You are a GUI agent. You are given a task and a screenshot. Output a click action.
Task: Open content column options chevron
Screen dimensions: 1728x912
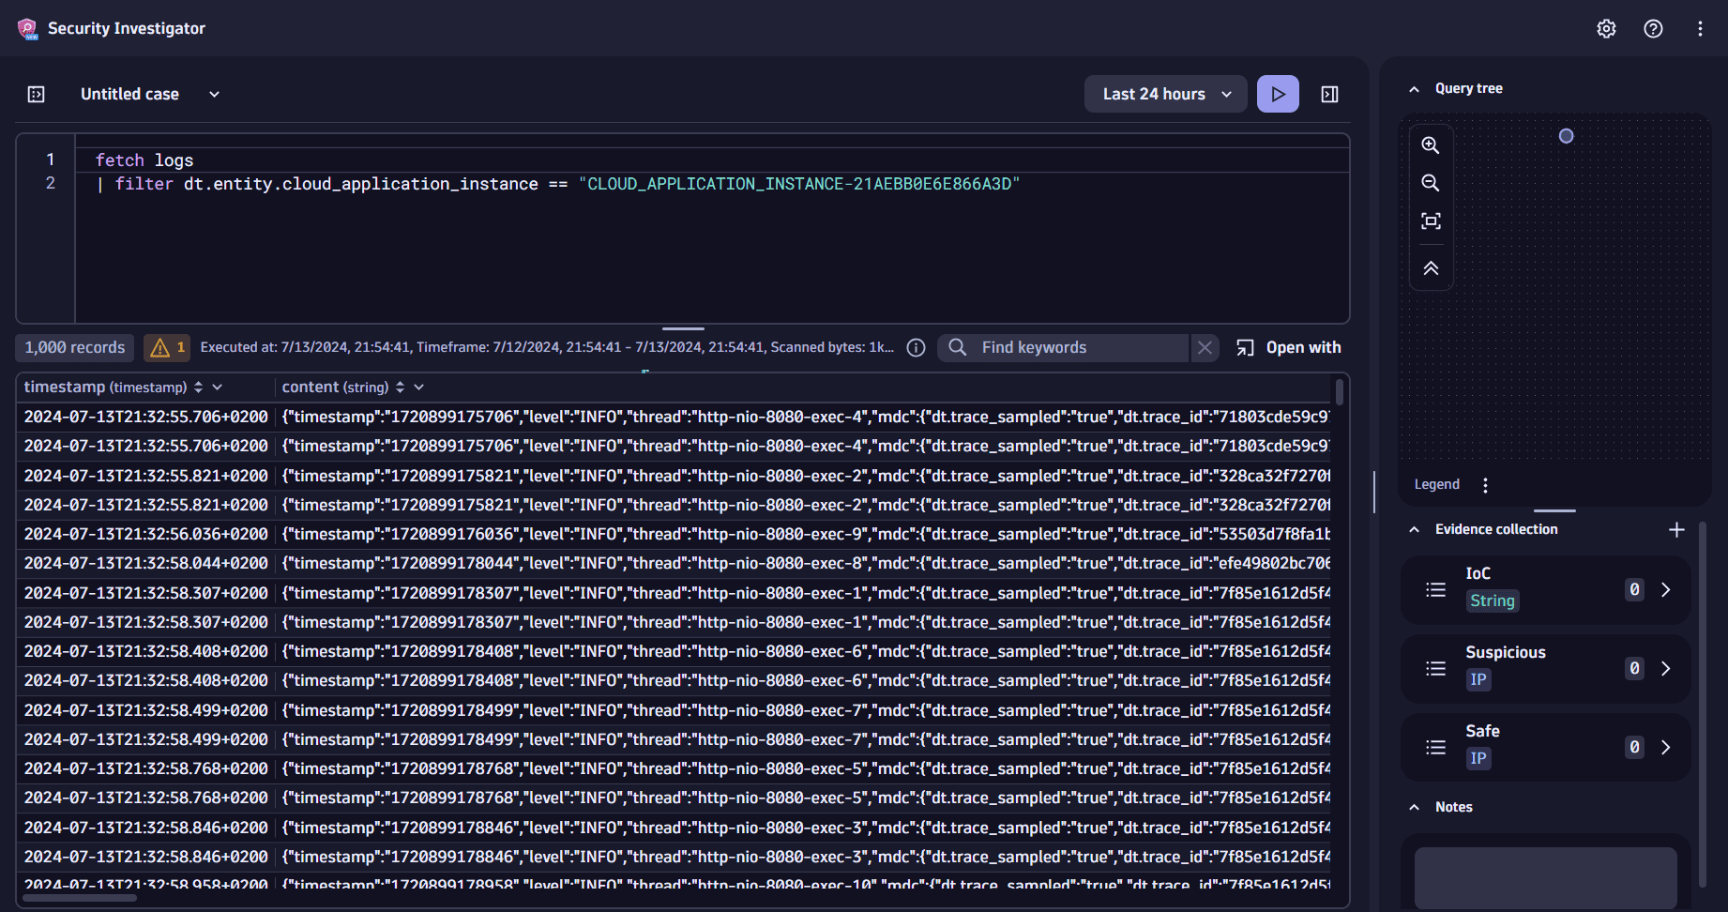coord(419,388)
